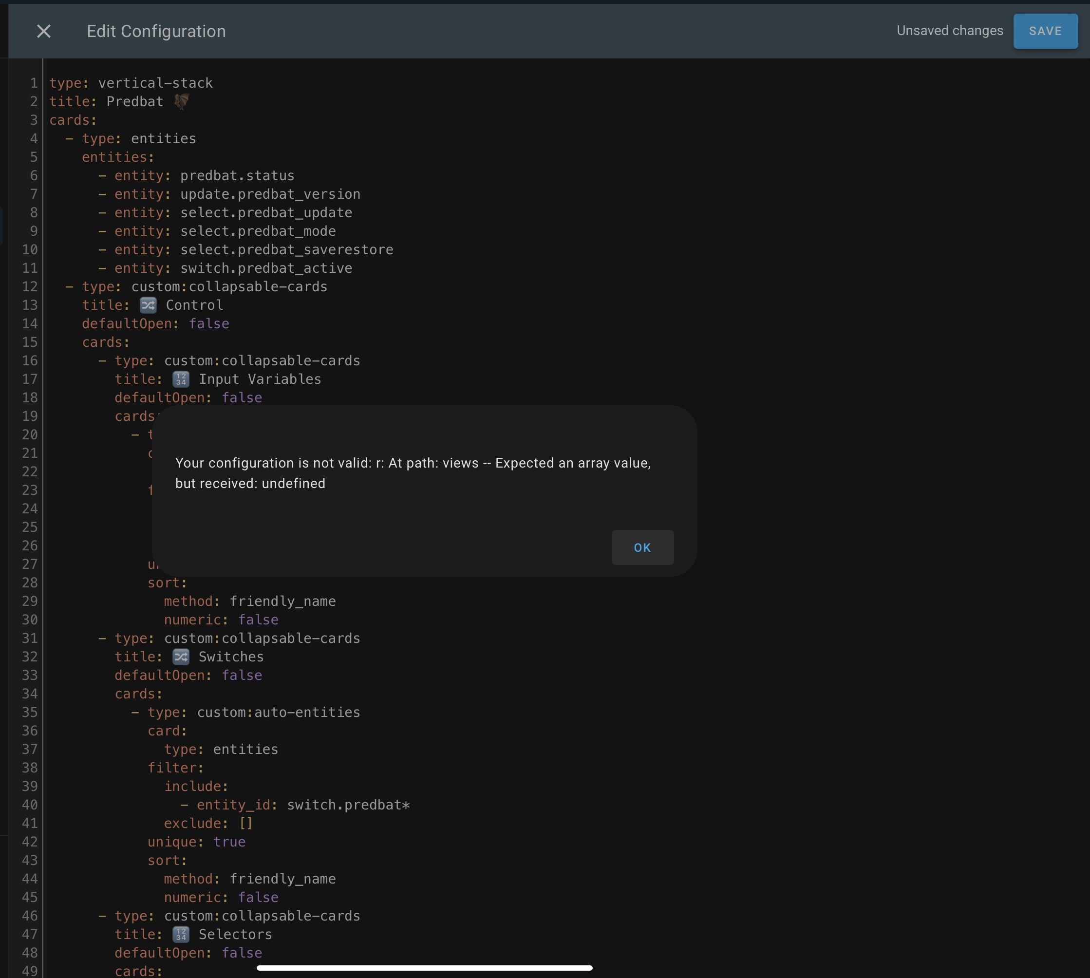Click 'defaultOpen: false' on line 48

(x=188, y=953)
